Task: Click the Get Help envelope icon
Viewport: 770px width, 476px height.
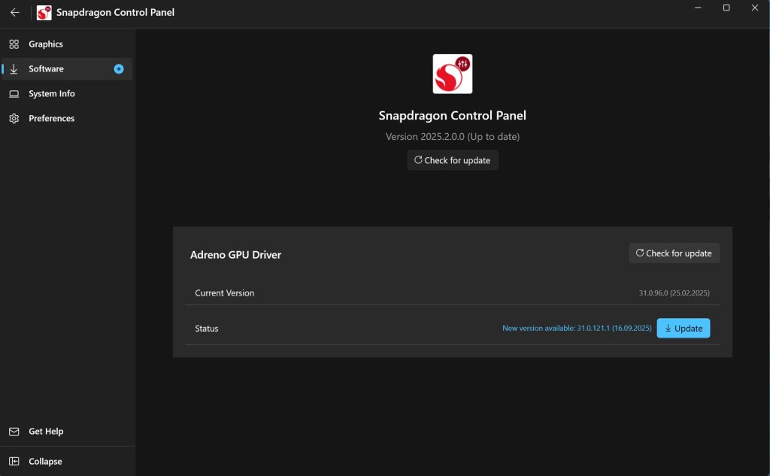Action: pos(14,432)
